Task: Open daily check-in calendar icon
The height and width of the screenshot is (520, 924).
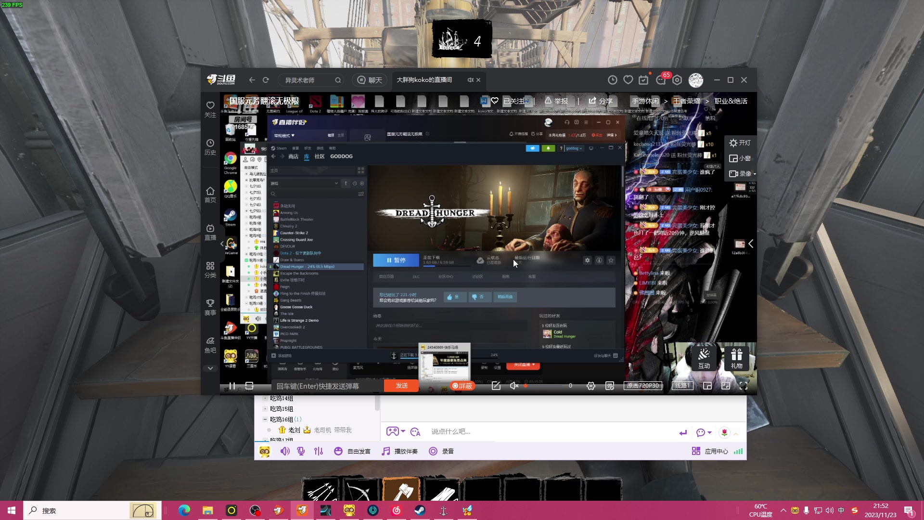Action: point(644,80)
